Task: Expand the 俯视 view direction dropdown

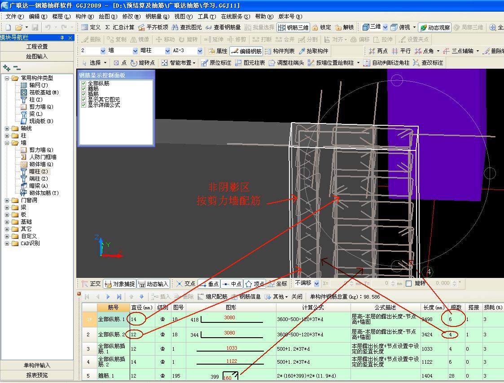Action: click(415, 27)
